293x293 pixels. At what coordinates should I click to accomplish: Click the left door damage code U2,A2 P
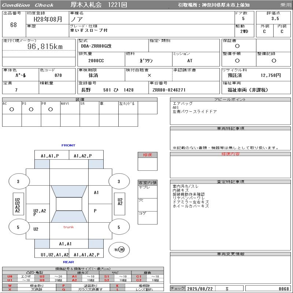[40, 212]
